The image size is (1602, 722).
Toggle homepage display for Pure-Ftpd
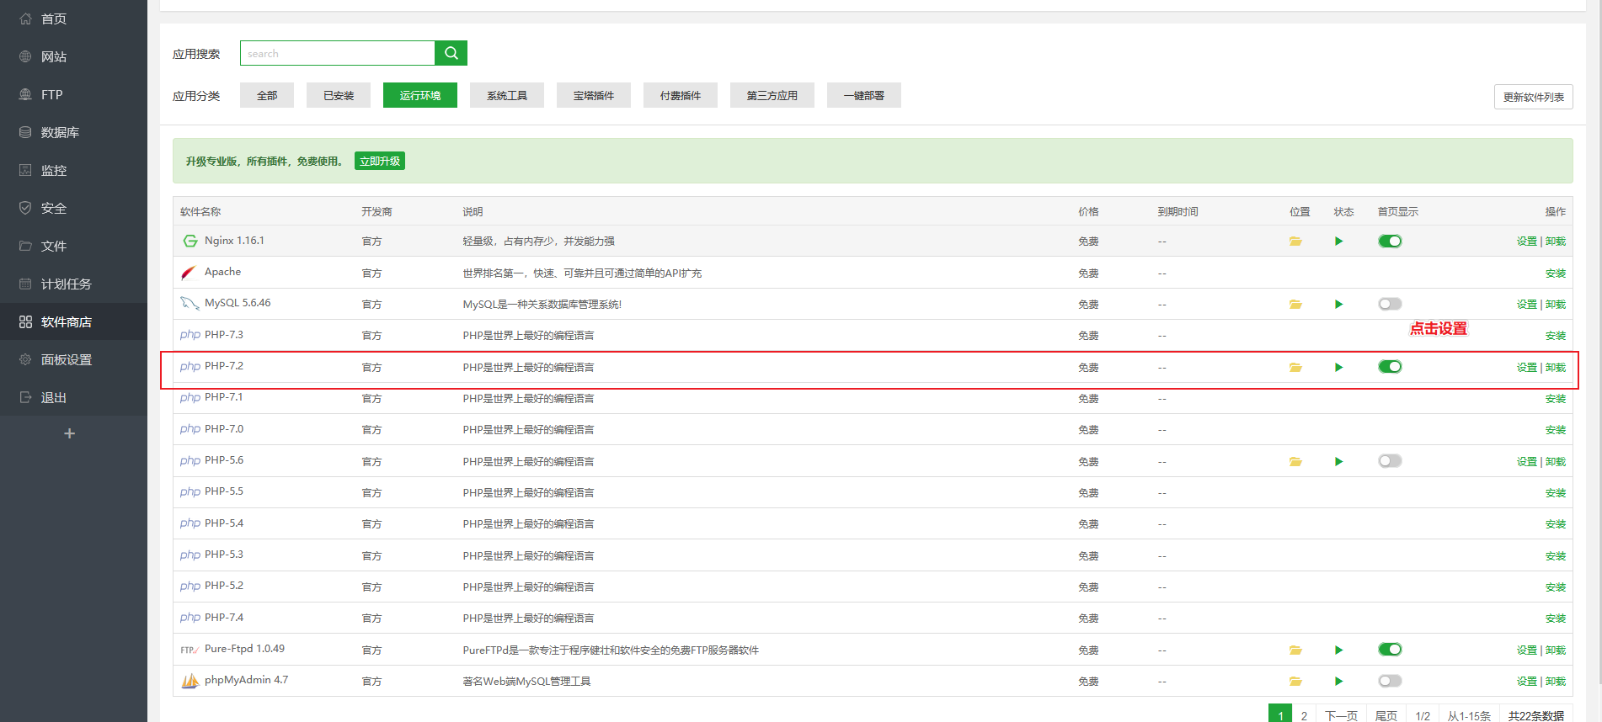(x=1390, y=650)
